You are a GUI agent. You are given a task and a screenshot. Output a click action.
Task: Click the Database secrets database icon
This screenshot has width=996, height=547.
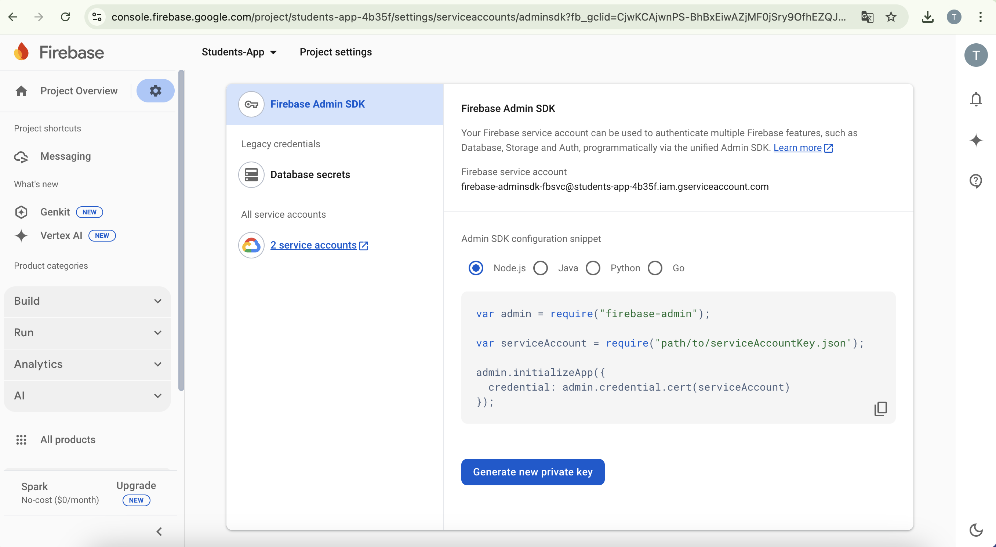click(x=251, y=174)
